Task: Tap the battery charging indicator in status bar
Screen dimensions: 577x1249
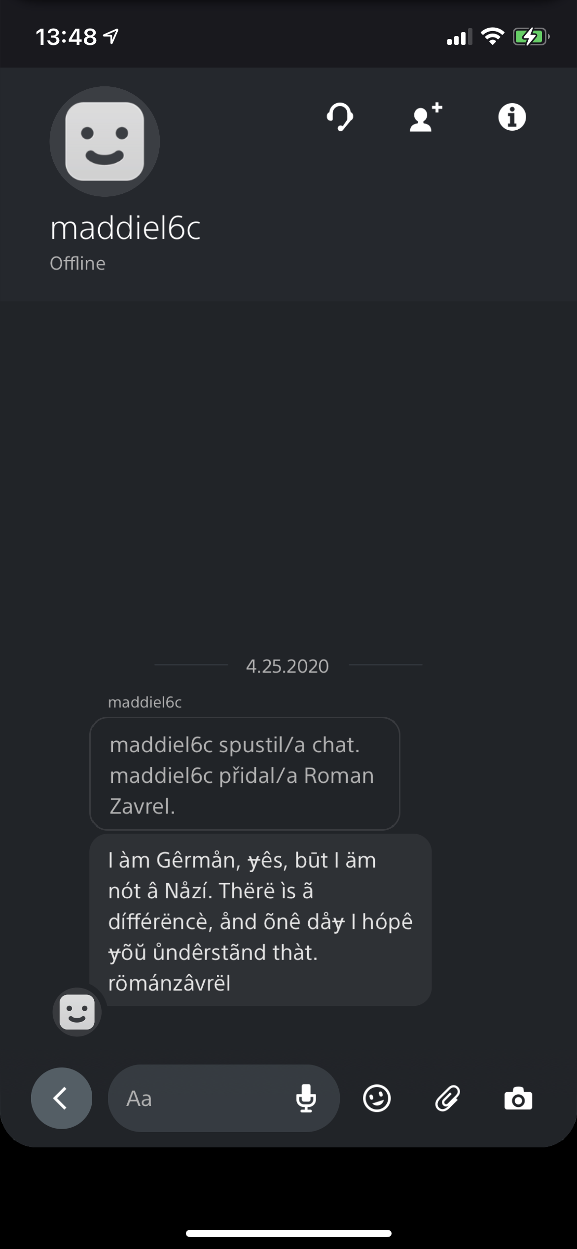Action: coord(531,37)
